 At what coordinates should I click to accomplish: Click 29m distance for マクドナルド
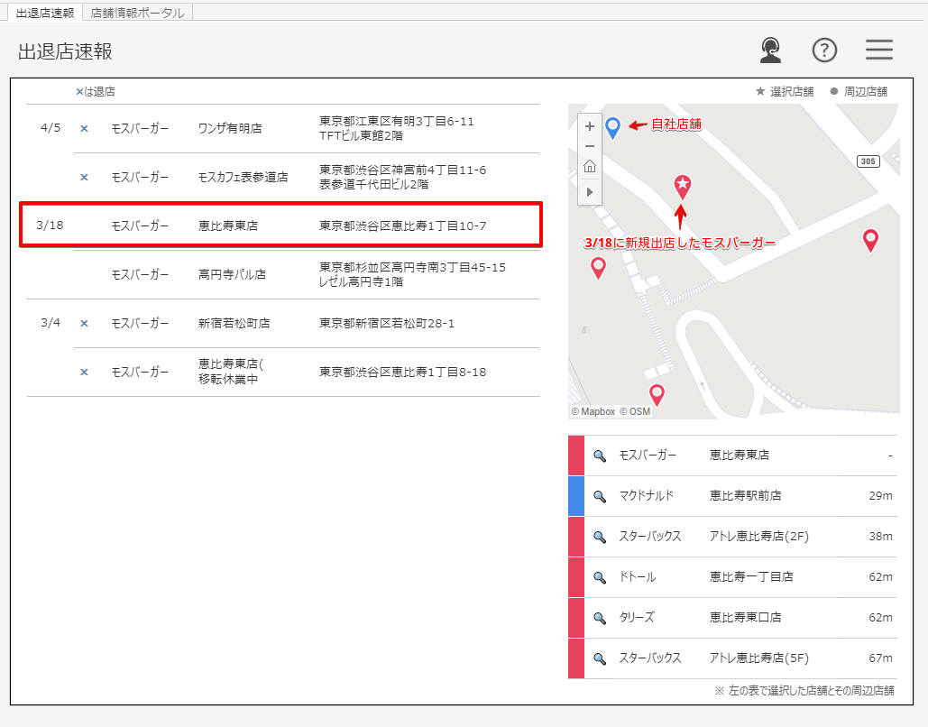tap(880, 496)
